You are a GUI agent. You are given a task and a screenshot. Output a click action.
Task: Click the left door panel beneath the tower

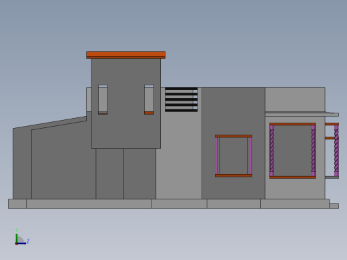click(109, 173)
